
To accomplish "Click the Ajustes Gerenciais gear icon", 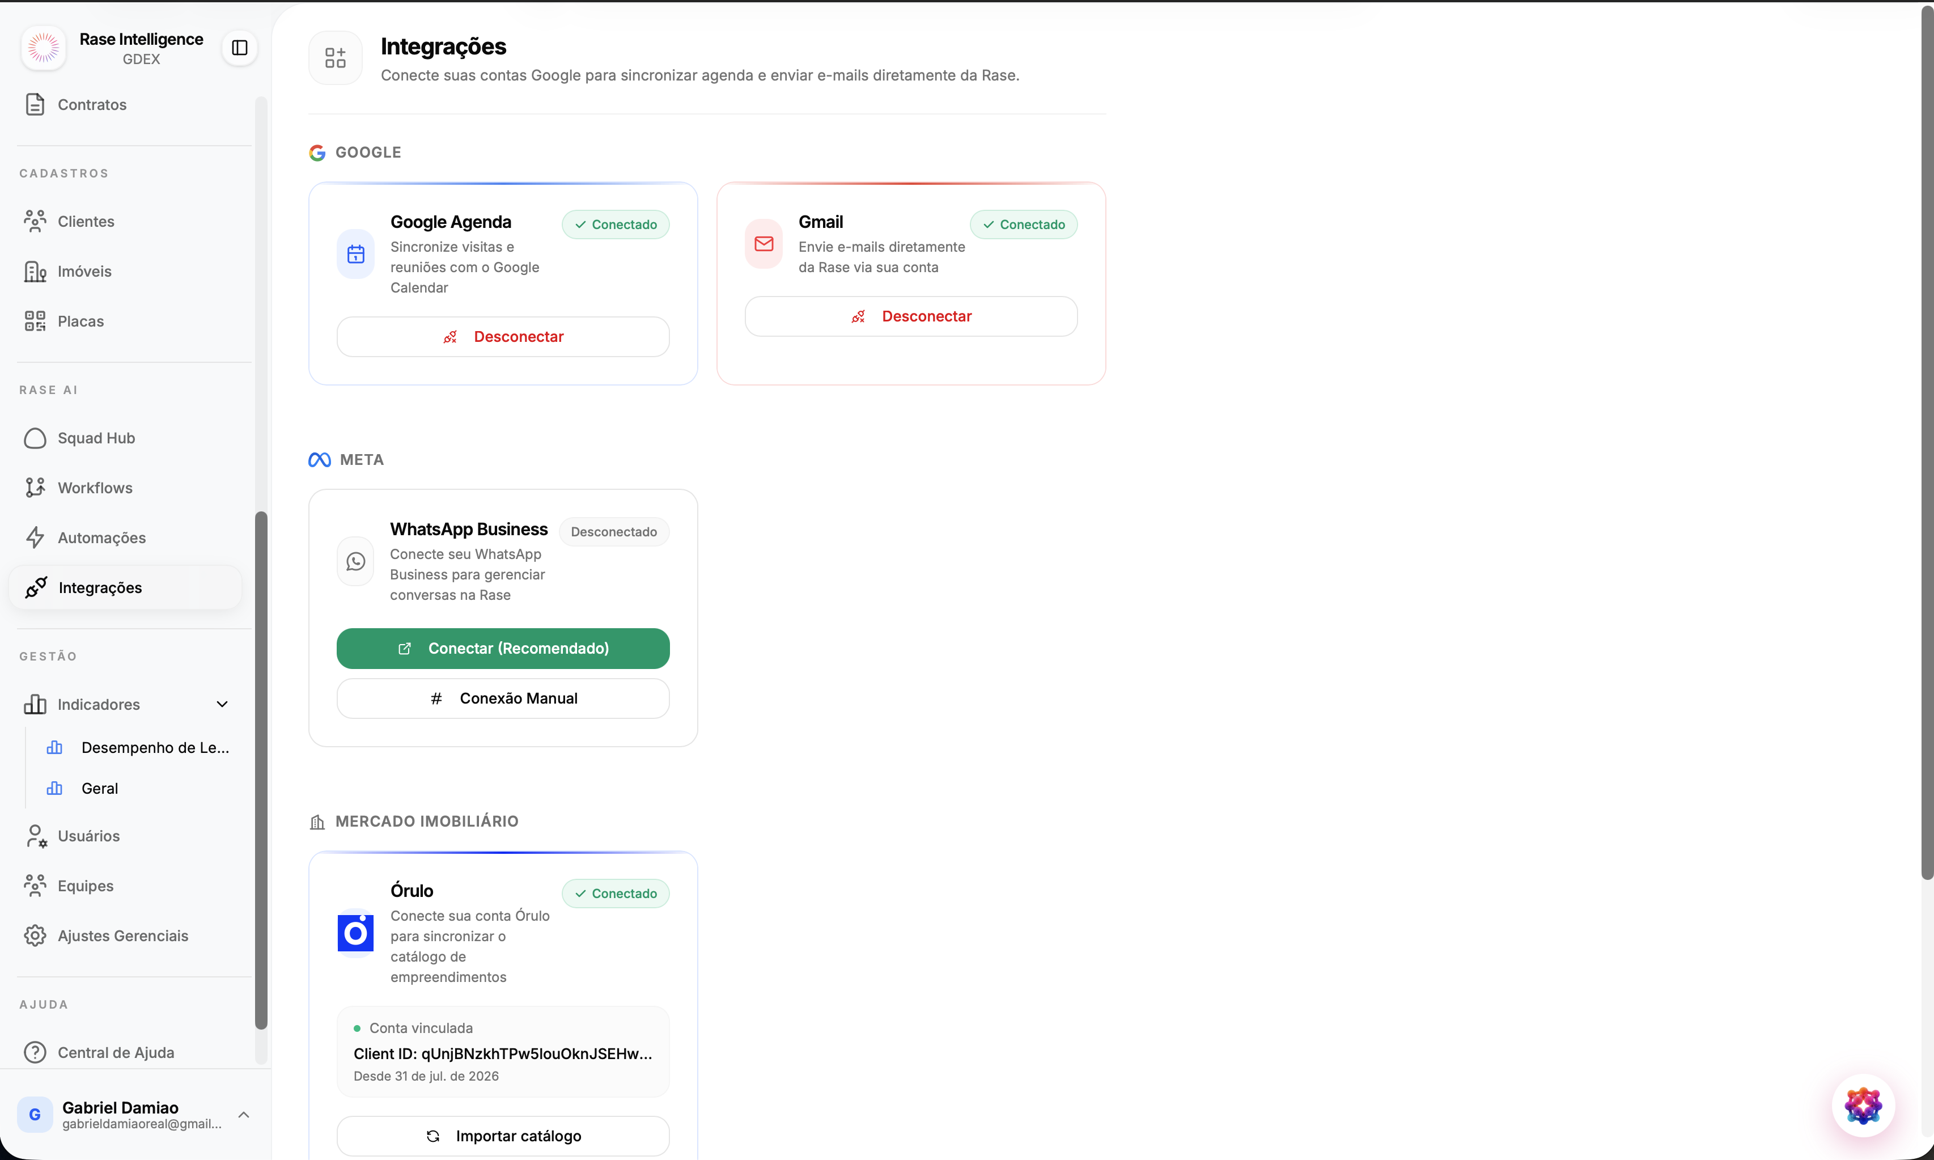I will 35,935.
